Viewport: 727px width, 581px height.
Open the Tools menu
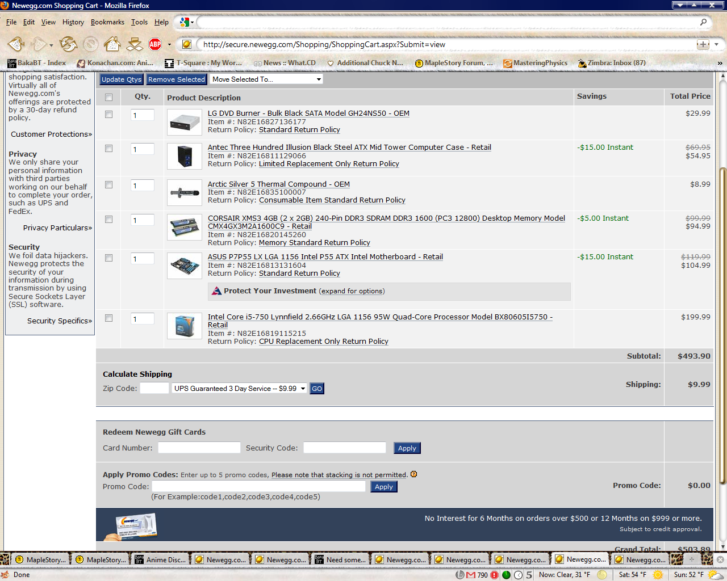click(x=139, y=22)
